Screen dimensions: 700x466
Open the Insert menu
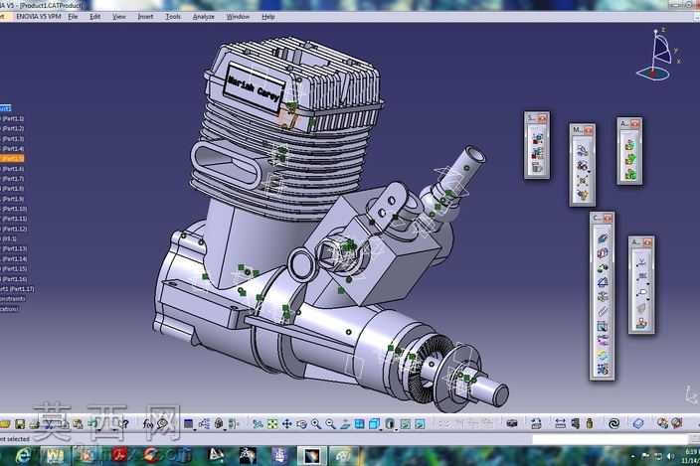click(145, 17)
